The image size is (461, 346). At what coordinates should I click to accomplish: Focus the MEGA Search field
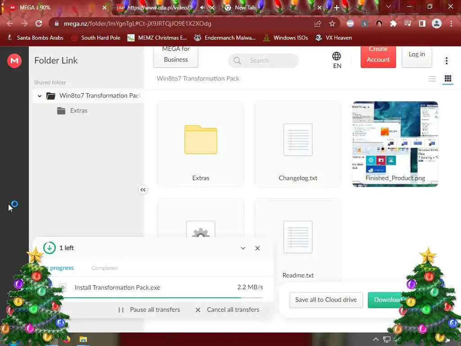[x=263, y=61]
